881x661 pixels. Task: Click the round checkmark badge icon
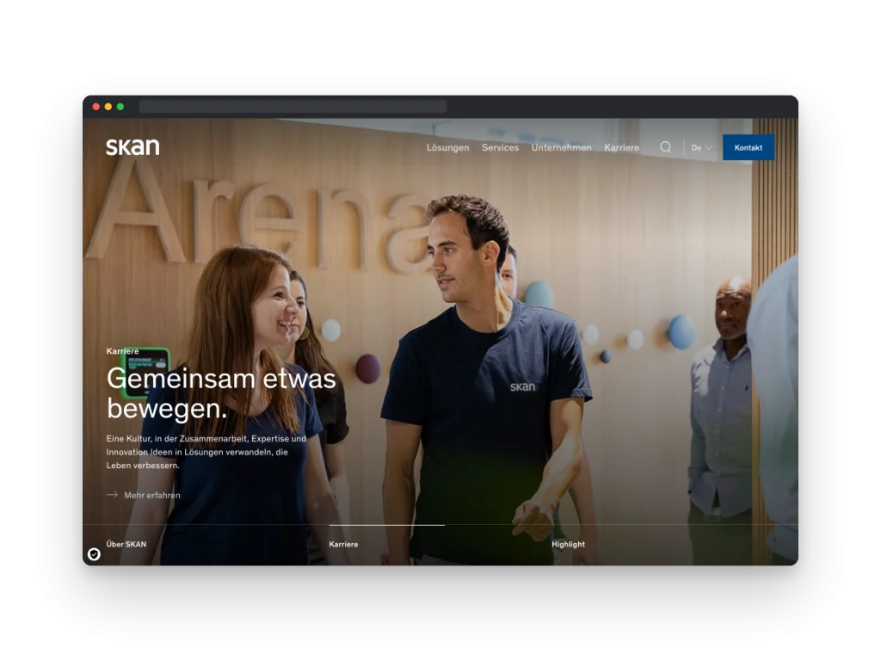click(x=94, y=554)
